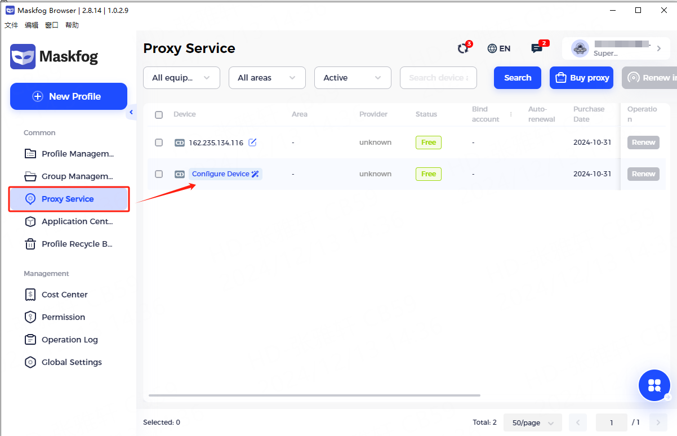Click the horizontal scrollbar under the table

314,395
